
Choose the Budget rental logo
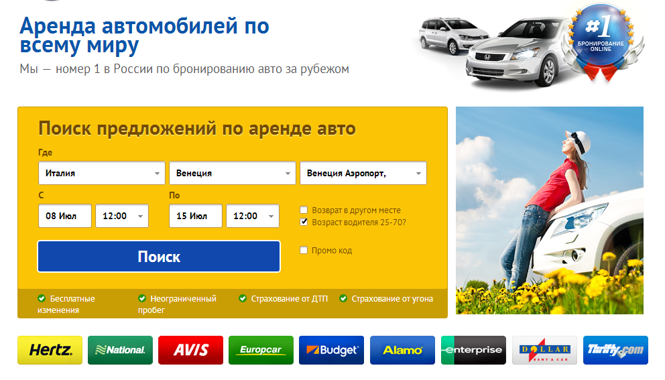tap(332, 350)
